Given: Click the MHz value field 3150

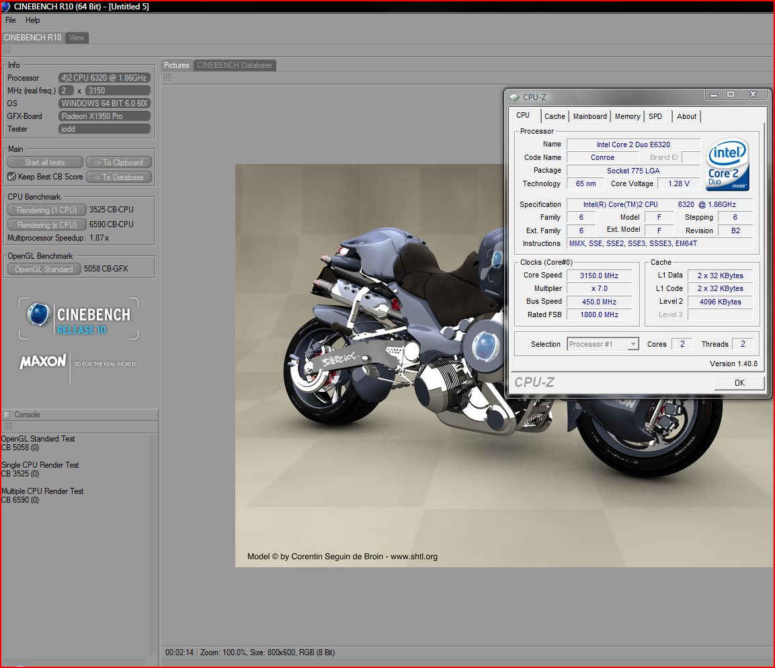Looking at the screenshot, I should (x=118, y=91).
